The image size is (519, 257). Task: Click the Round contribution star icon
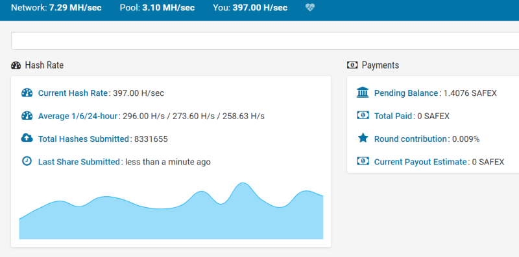[x=363, y=138]
